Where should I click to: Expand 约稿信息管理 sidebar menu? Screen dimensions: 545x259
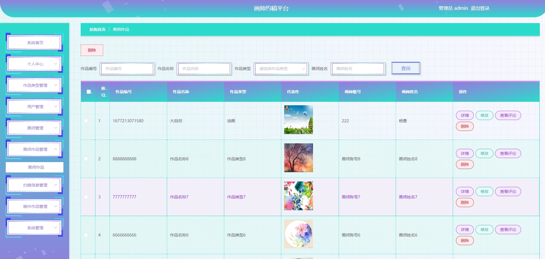(35, 185)
